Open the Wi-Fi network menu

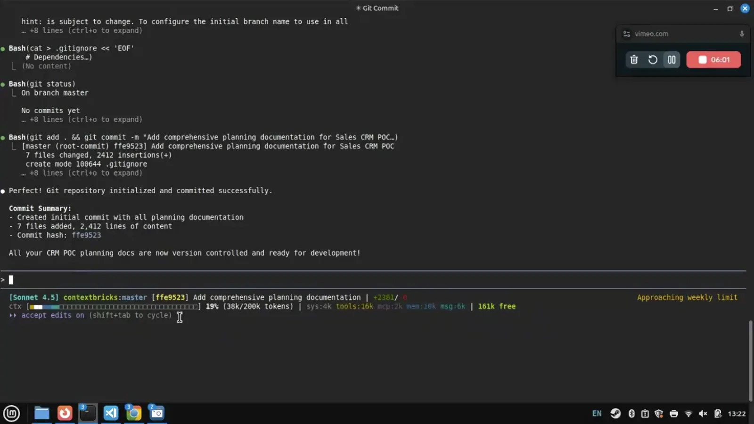click(x=688, y=414)
